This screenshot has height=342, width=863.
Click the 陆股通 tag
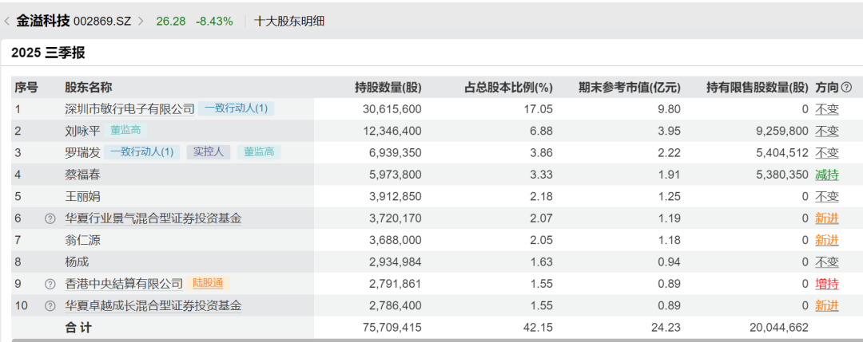(x=209, y=284)
